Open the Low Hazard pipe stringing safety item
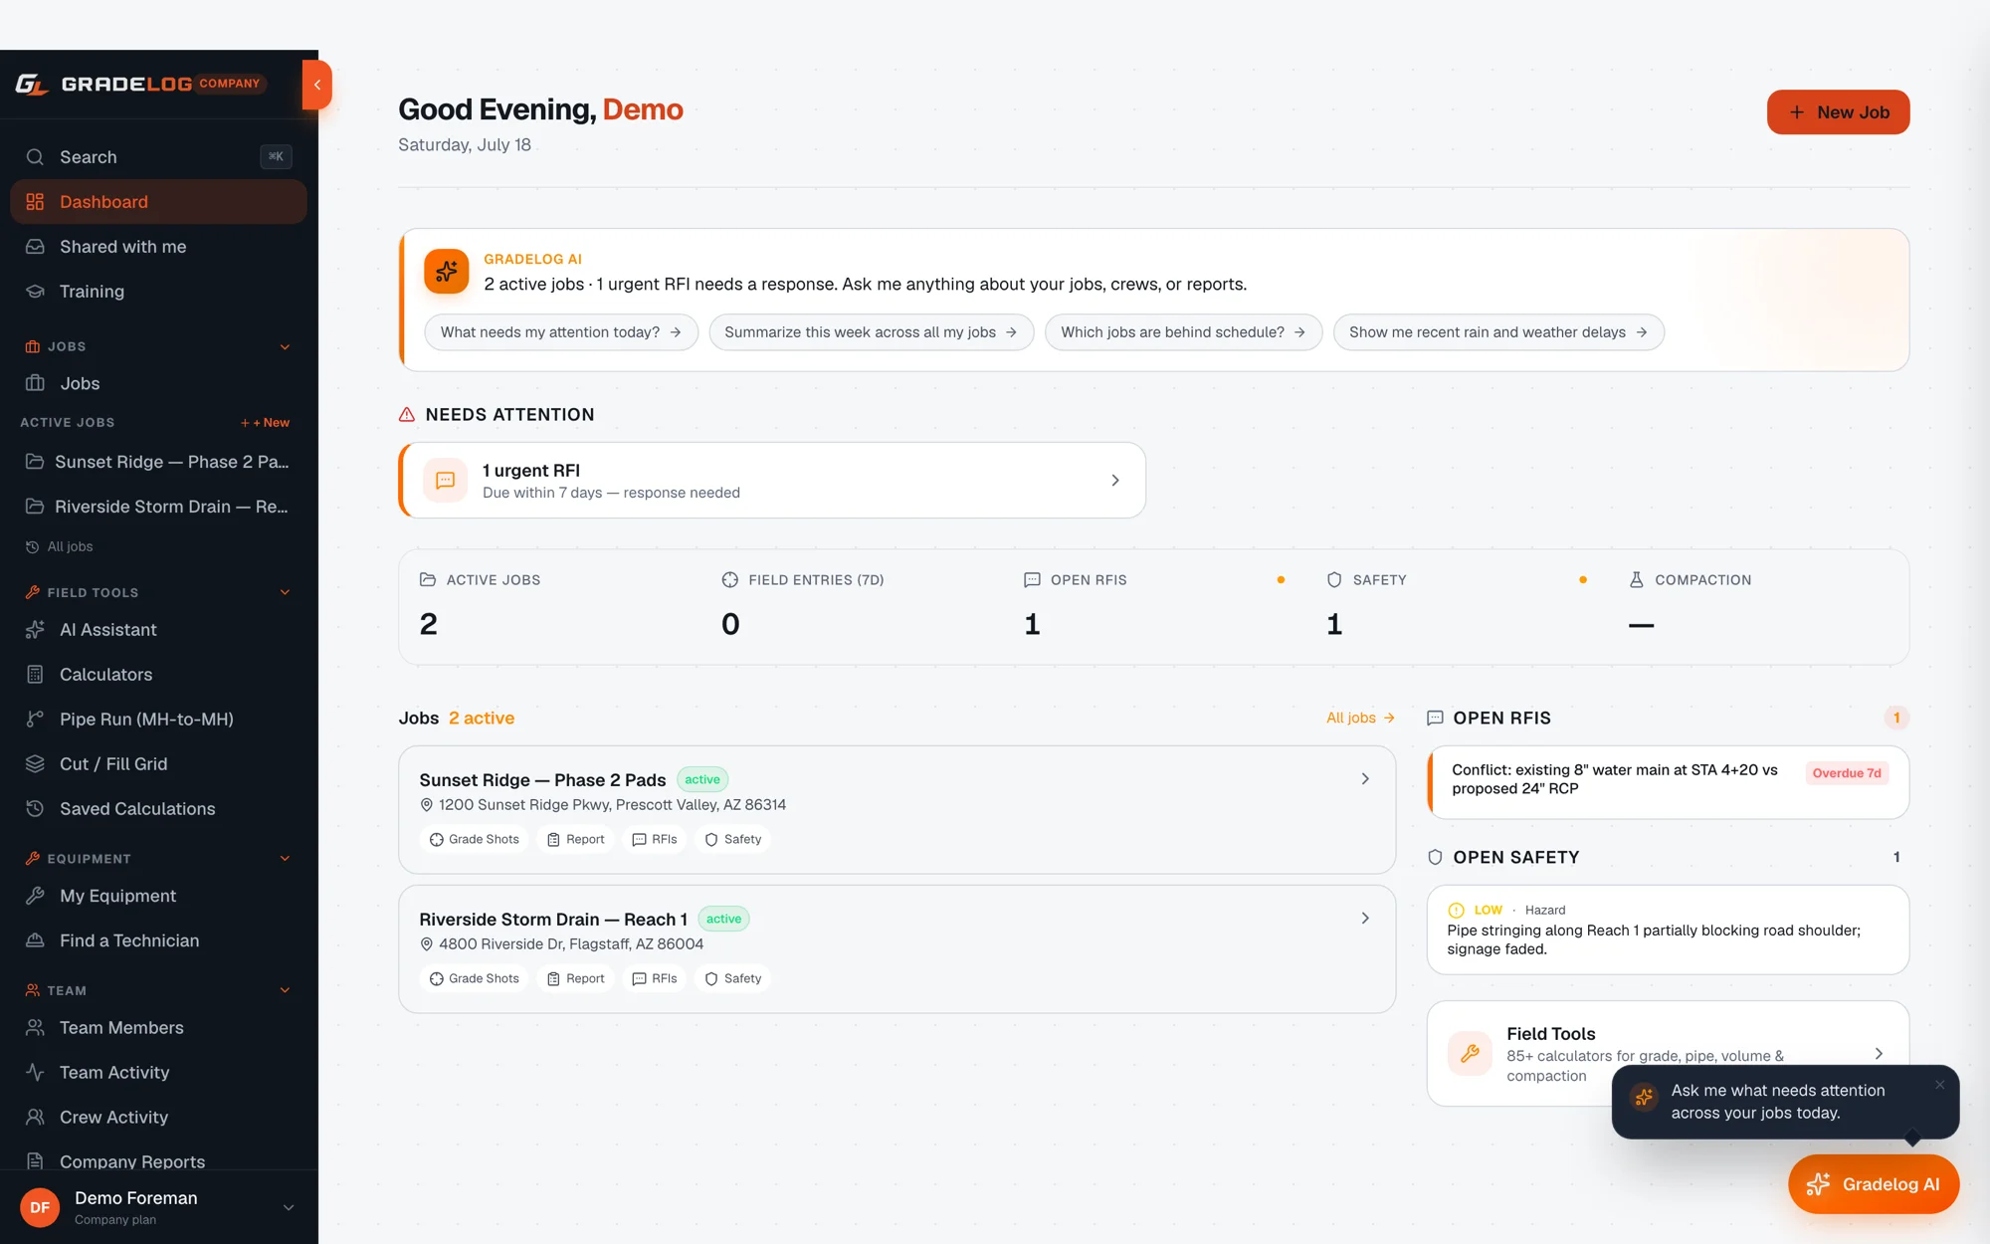The width and height of the screenshot is (1990, 1244). tap(1669, 930)
